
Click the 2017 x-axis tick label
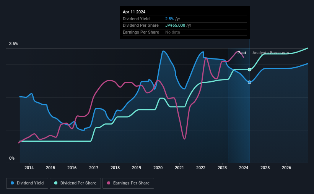[94, 168]
